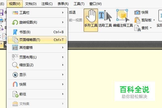Open the 文档(D) menu
This screenshot has width=162, height=108.
tap(31, 4)
